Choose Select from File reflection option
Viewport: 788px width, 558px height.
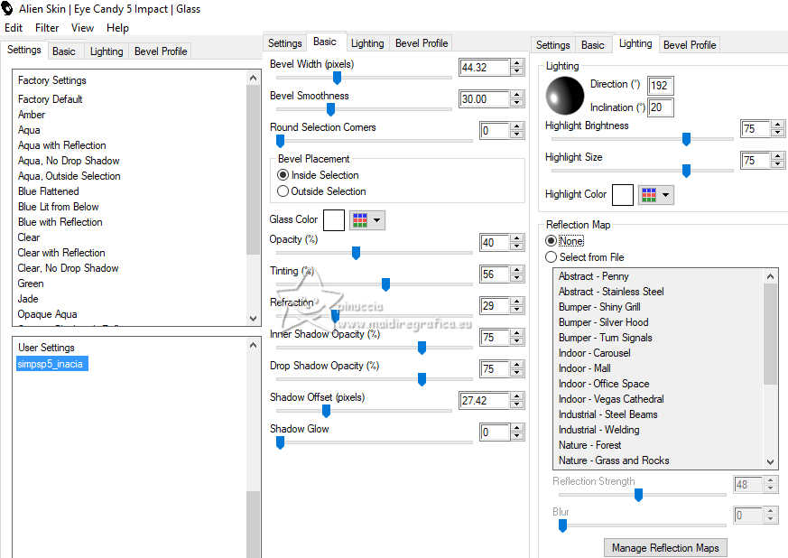(x=585, y=257)
